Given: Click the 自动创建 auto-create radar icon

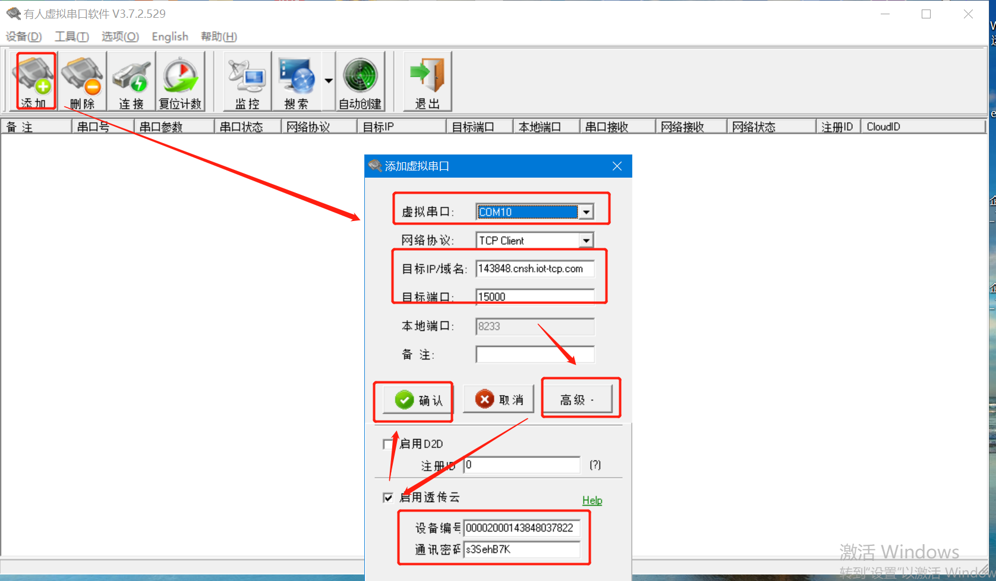Looking at the screenshot, I should tap(360, 81).
